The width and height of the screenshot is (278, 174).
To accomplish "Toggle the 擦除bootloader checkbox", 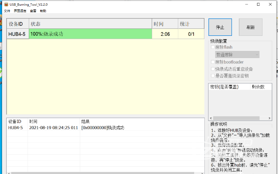I will [x=213, y=62].
